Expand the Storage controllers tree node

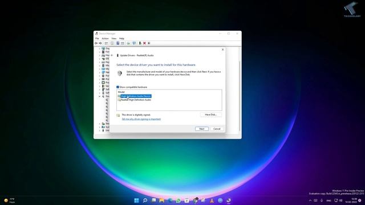[100, 124]
